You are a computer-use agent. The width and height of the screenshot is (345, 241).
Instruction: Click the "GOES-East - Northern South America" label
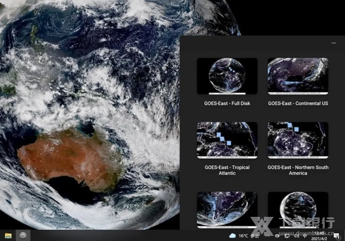(297, 170)
